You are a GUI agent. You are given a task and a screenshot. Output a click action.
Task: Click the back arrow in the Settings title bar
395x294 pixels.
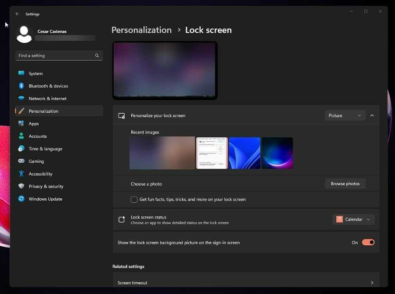17,14
